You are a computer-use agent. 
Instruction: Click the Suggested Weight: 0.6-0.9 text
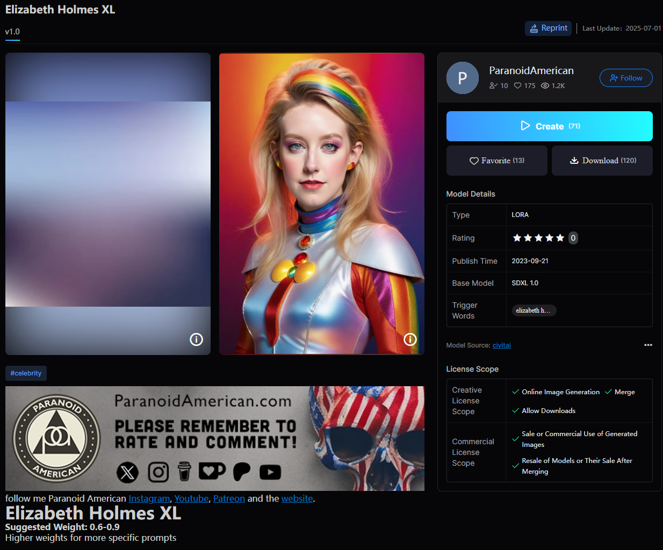coord(62,527)
